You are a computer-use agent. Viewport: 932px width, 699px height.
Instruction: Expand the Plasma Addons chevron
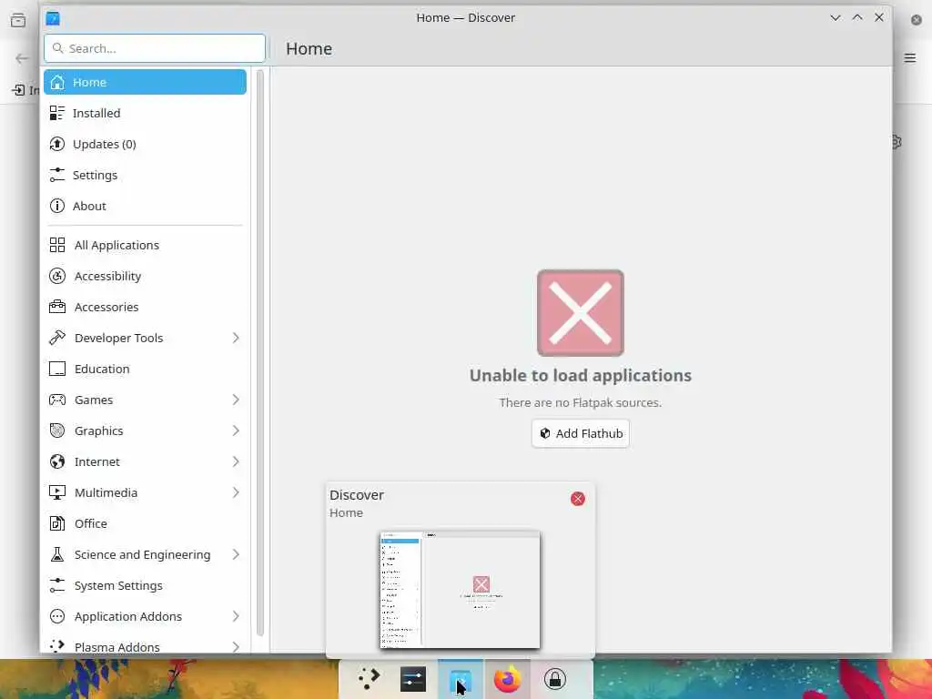pyautogui.click(x=236, y=647)
